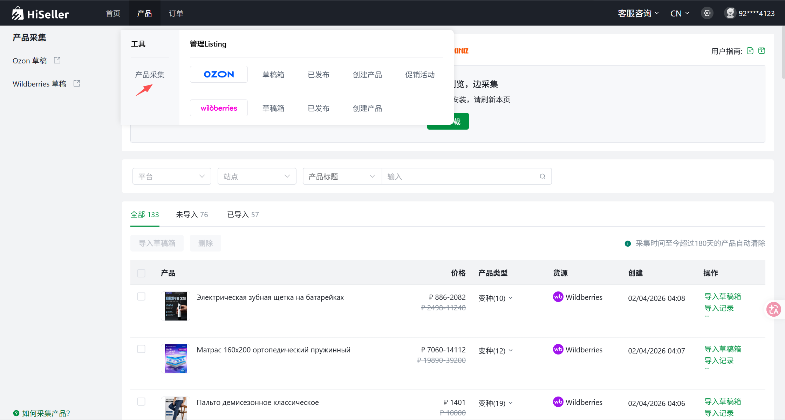Check the toothbrush product row checkbox
785x420 pixels.
pos(141,297)
